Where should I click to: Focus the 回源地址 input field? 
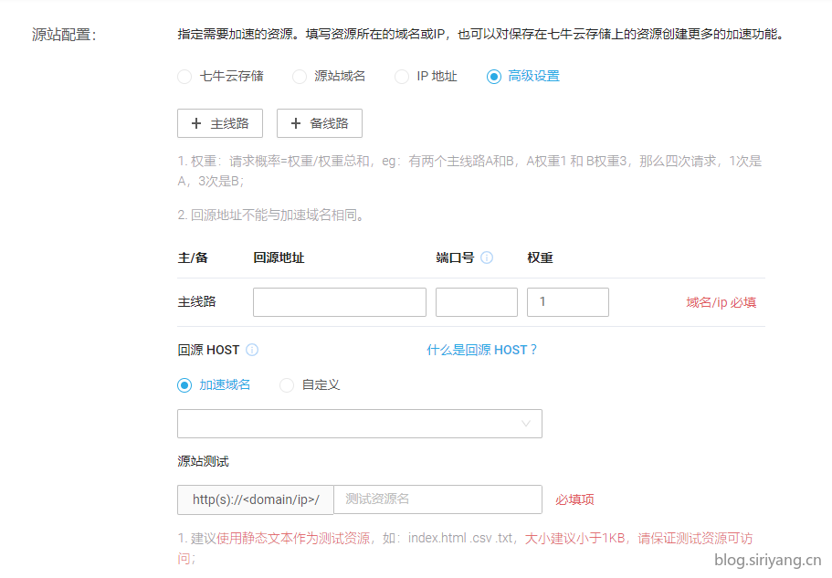tap(339, 302)
